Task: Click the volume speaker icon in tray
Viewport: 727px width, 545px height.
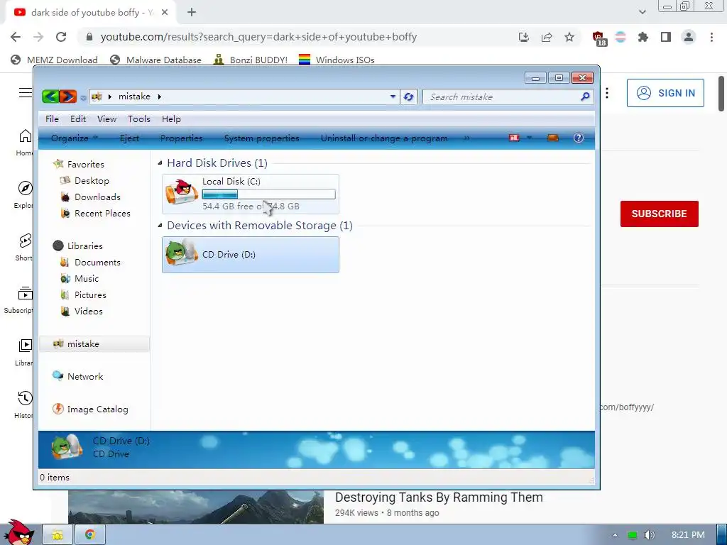Action: tap(650, 535)
